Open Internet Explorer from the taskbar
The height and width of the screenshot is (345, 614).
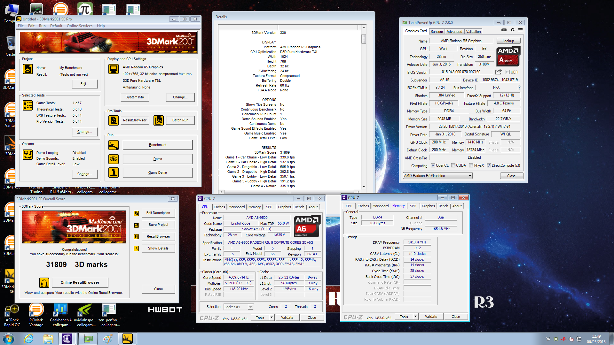pos(29,339)
